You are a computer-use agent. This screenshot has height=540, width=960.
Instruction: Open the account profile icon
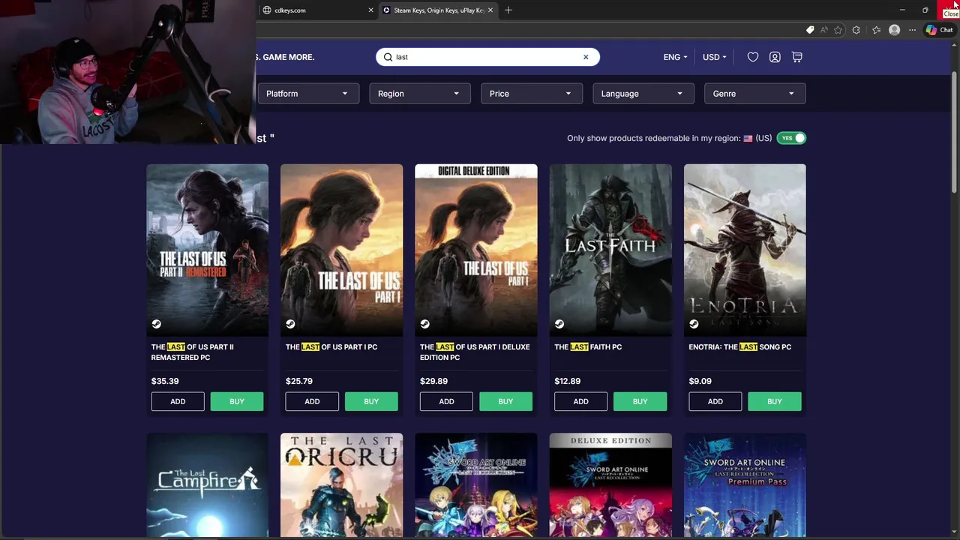coord(775,57)
